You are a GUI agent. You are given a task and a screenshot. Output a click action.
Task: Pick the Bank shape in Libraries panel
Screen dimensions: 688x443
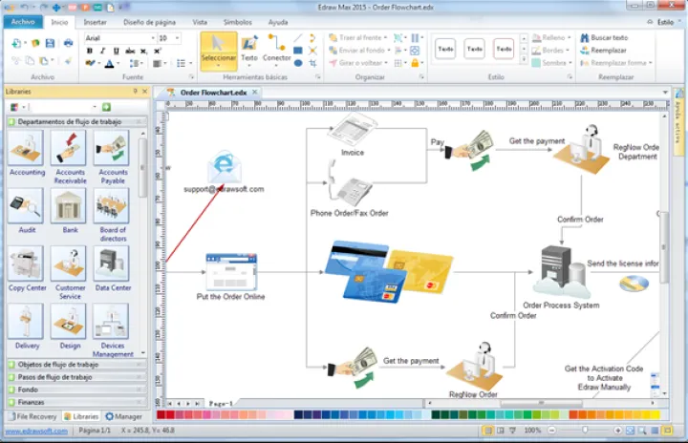click(70, 209)
